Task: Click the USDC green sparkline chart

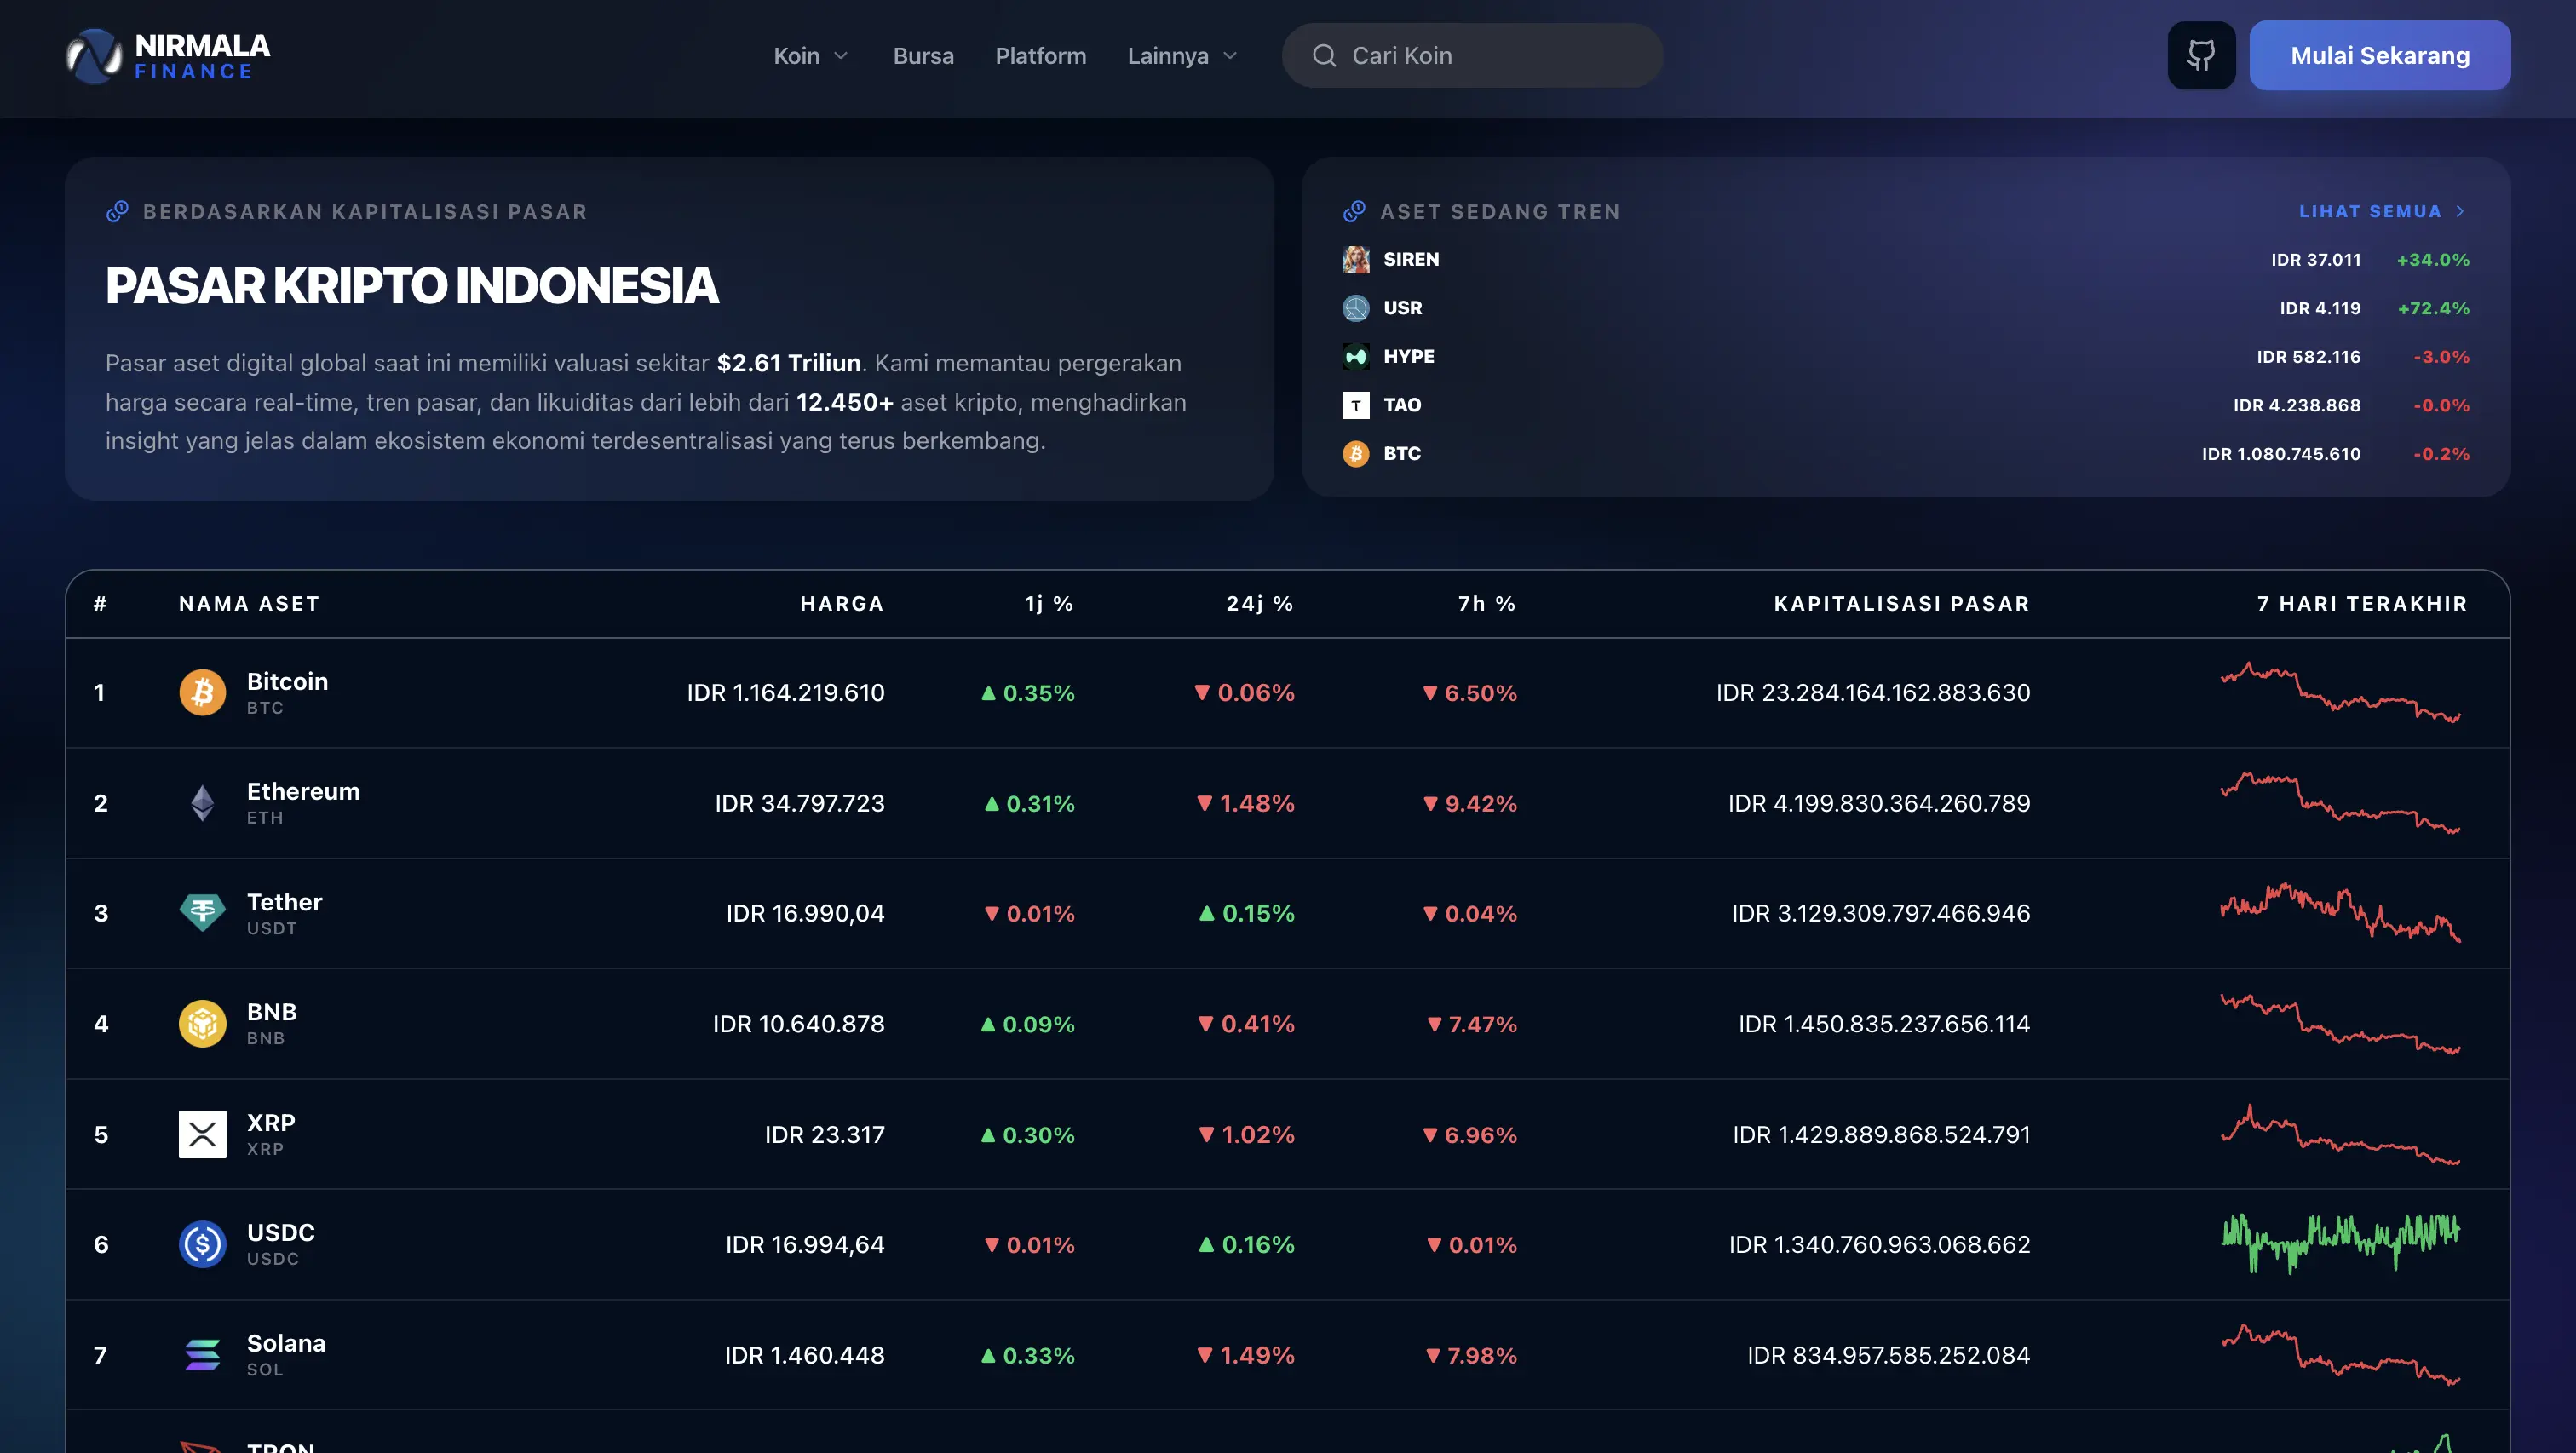Action: (2341, 1244)
